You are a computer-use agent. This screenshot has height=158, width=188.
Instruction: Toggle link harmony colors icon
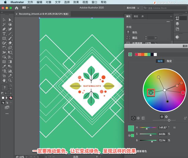click(185, 118)
